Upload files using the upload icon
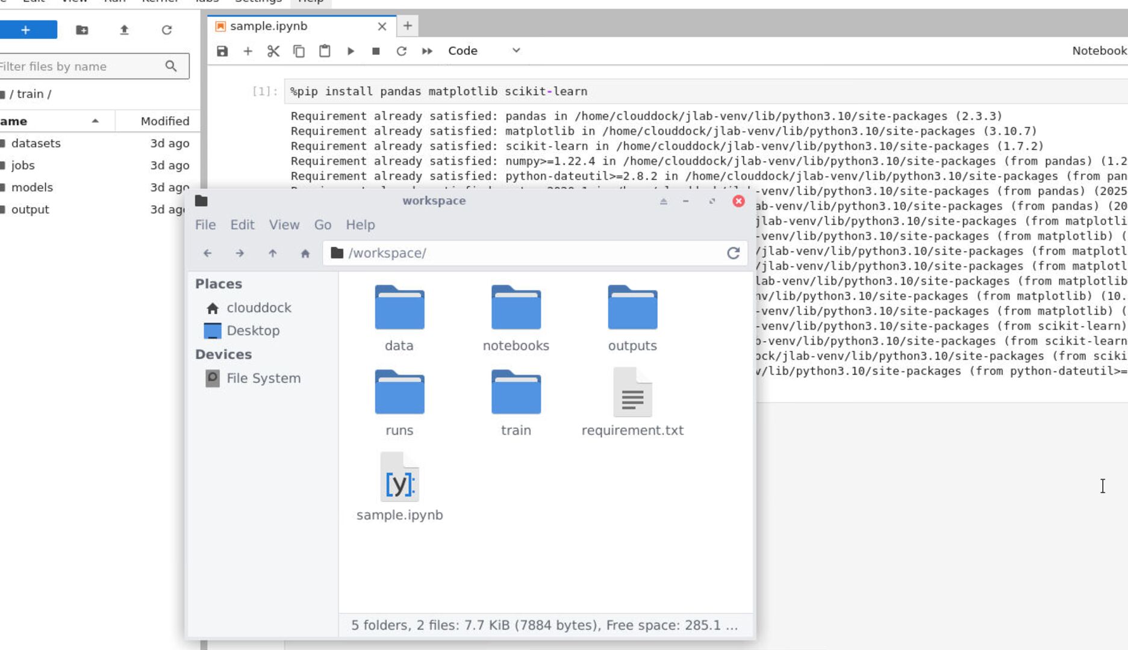This screenshot has height=650, width=1128. (x=125, y=29)
